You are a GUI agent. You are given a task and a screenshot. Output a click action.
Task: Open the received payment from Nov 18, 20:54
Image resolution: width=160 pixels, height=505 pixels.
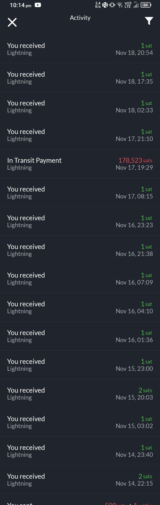coord(80,49)
